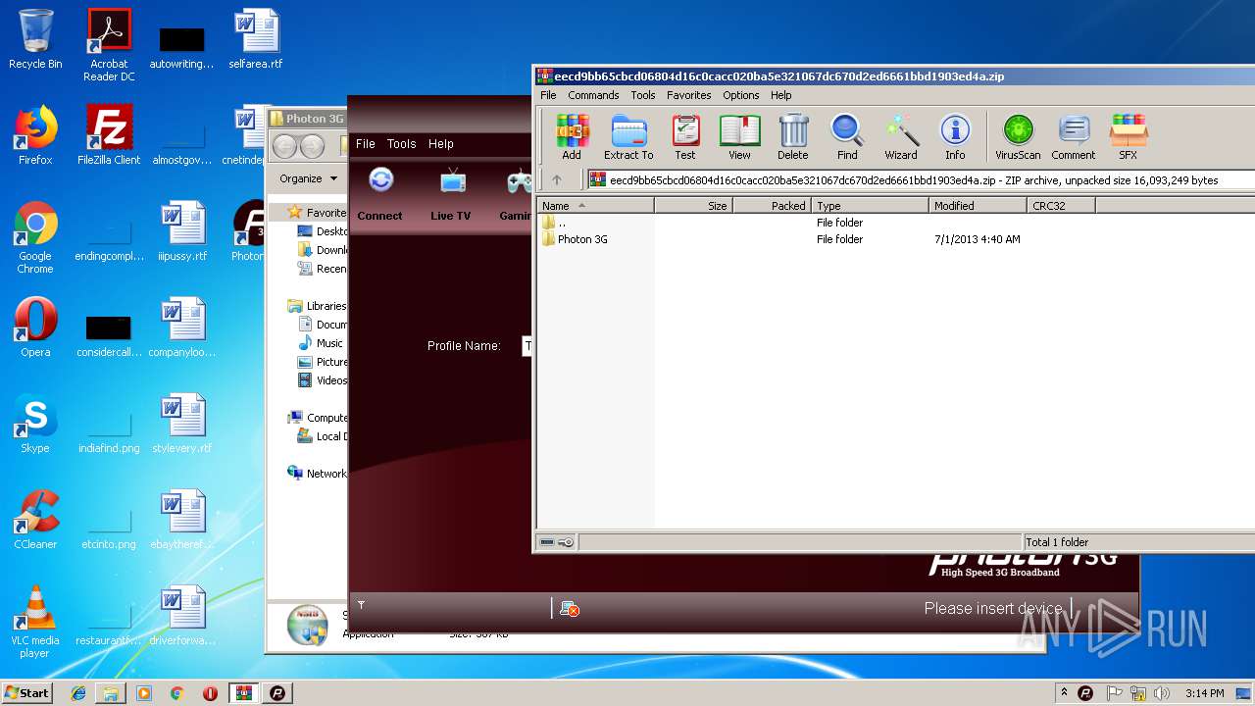Open the Organize dropdown in Explorer
The width and height of the screenshot is (1255, 706).
(308, 178)
